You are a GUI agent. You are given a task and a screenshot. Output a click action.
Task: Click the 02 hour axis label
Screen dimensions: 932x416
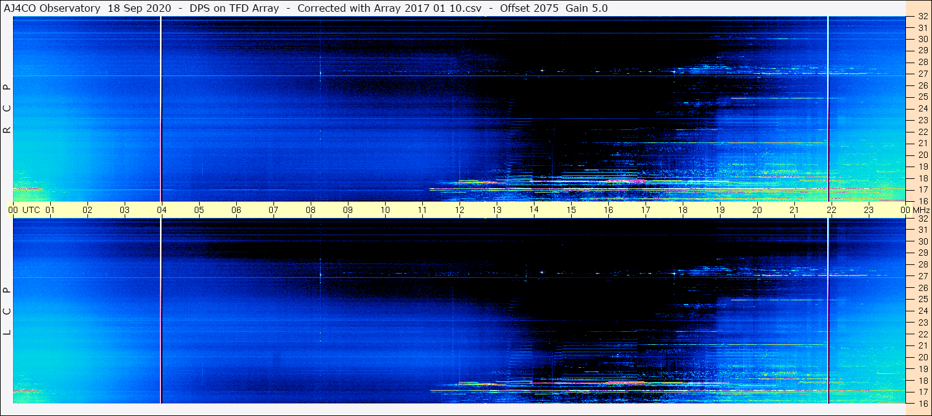pos(87,210)
